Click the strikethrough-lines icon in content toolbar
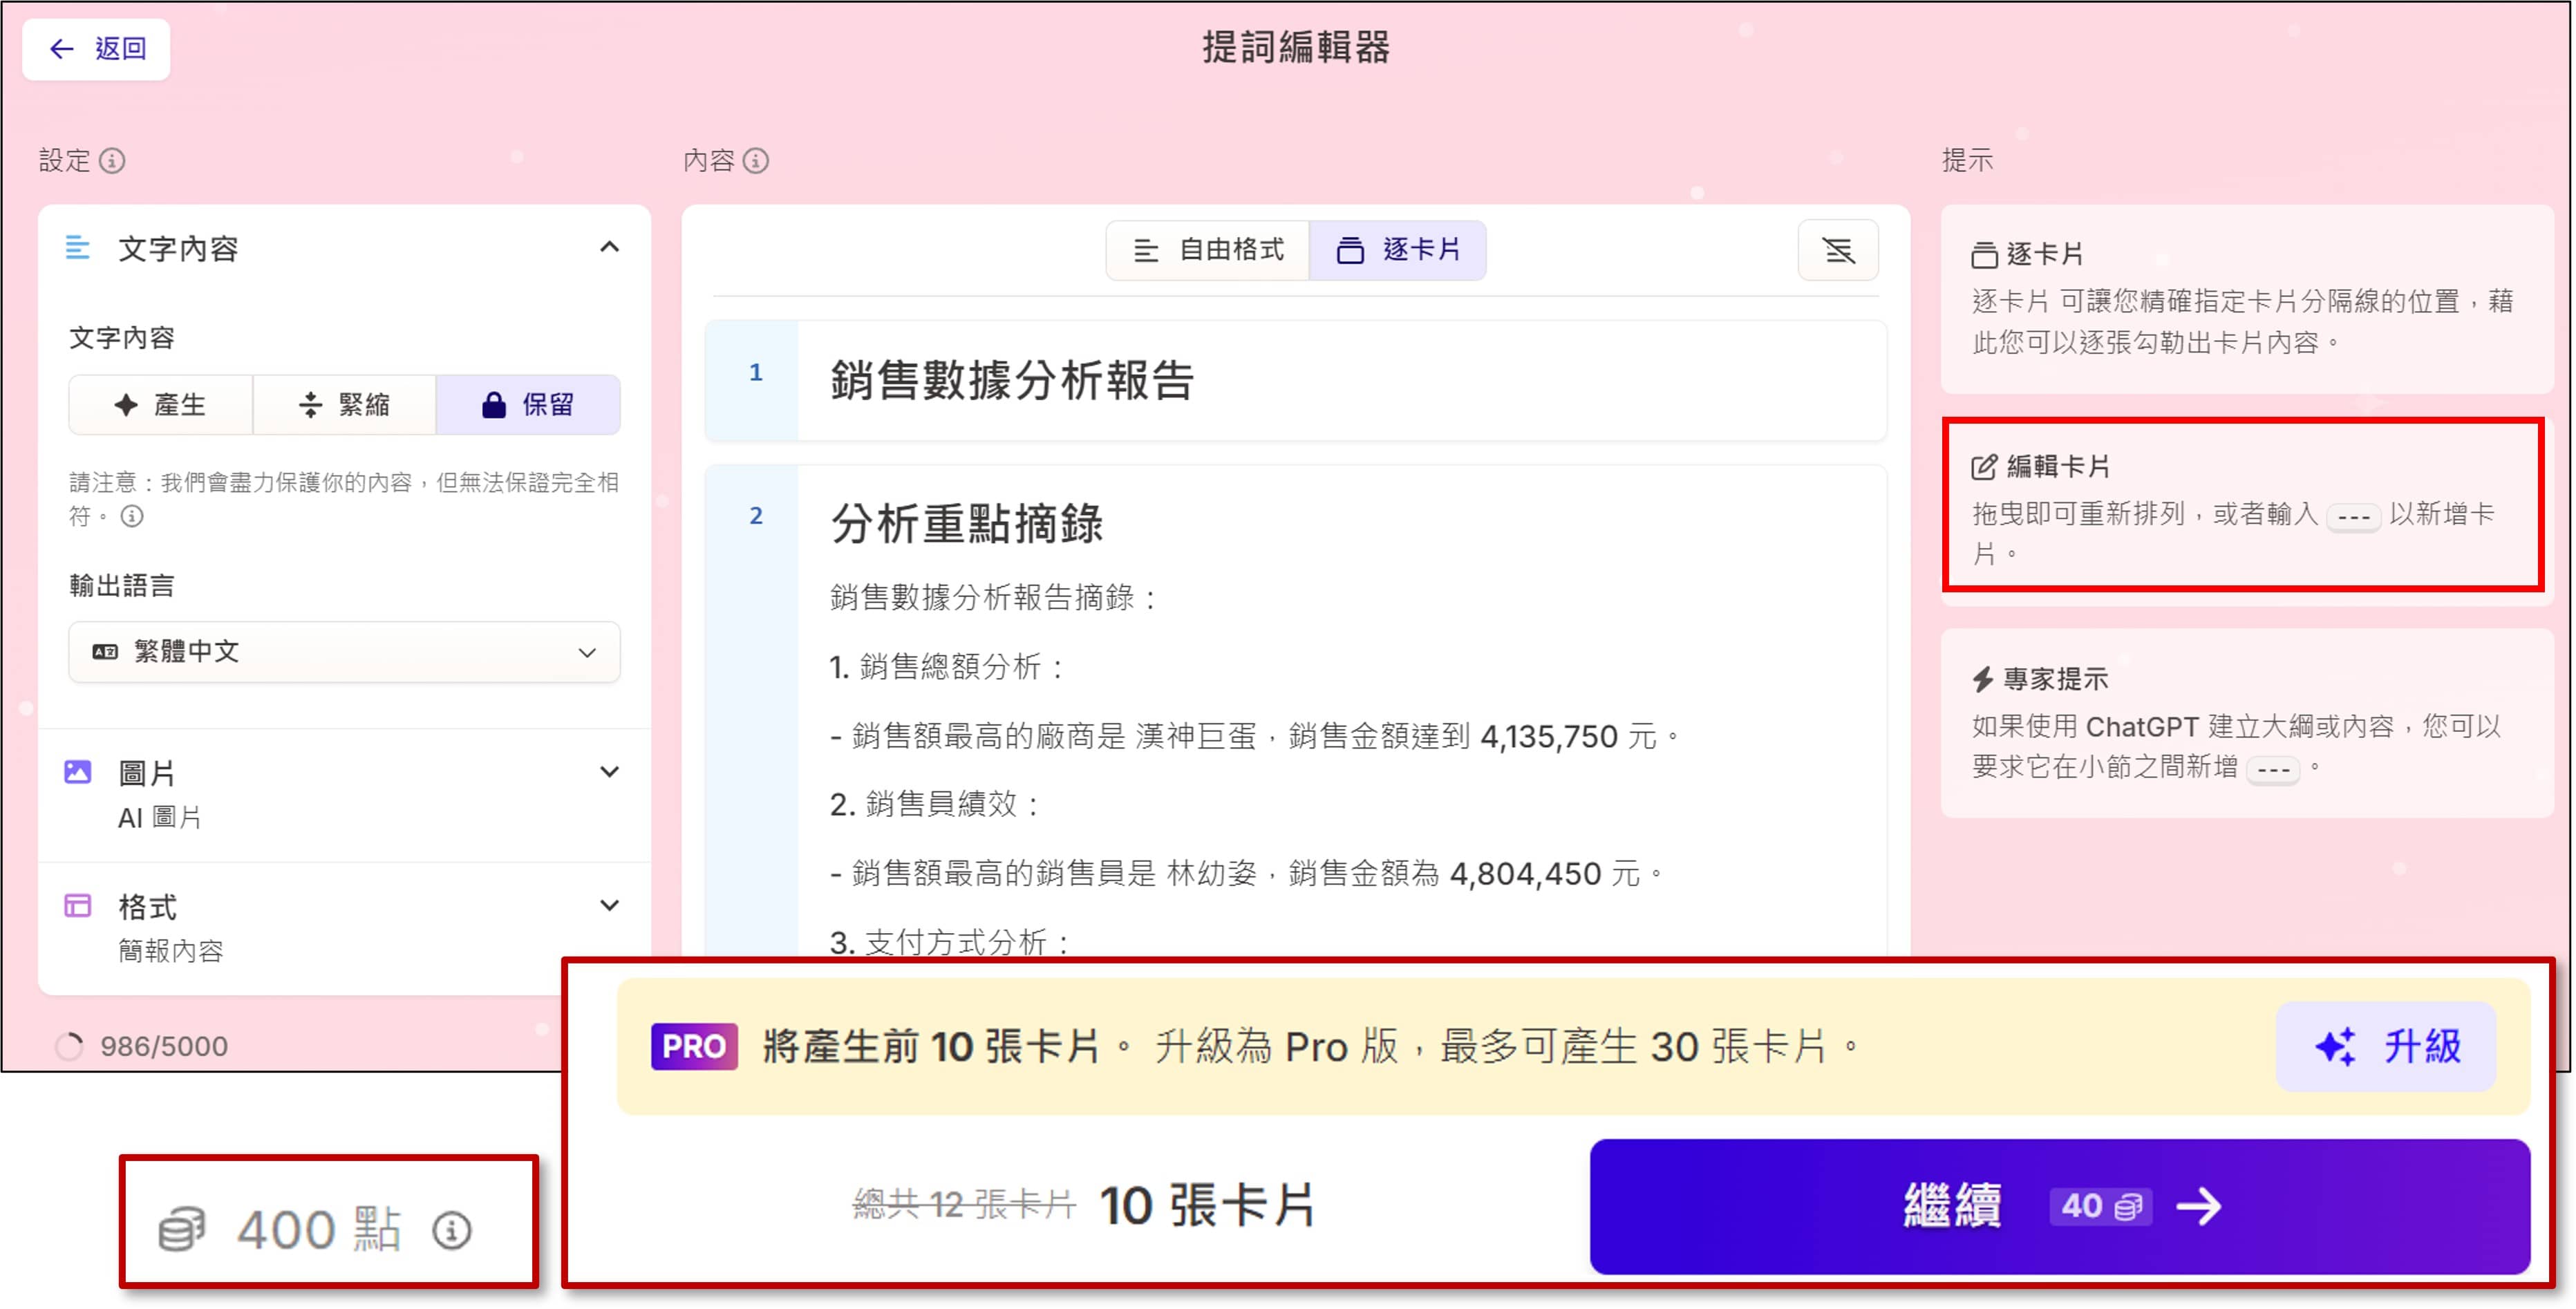The image size is (2576, 1309). click(1838, 250)
